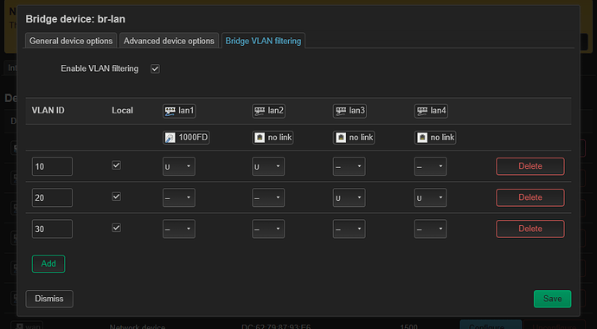Screen dimensions: 597x329
Task: Click the lan3 port icon badge
Action: click(350, 111)
